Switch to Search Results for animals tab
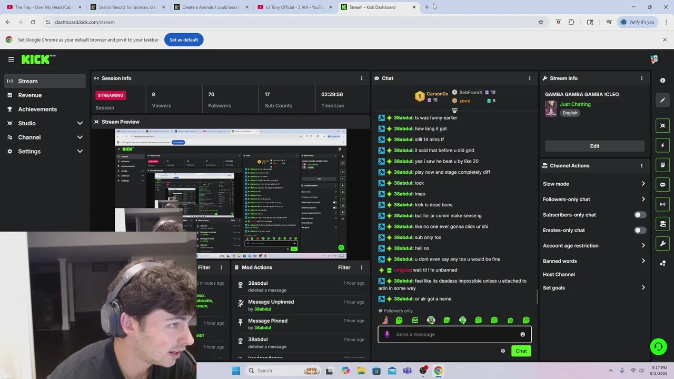The image size is (674, 379). [x=127, y=7]
